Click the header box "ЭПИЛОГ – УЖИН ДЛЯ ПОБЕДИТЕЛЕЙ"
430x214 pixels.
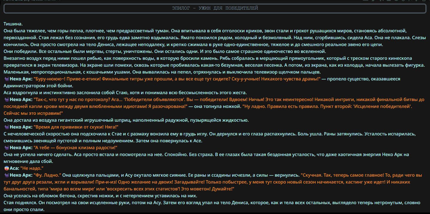click(215, 8)
